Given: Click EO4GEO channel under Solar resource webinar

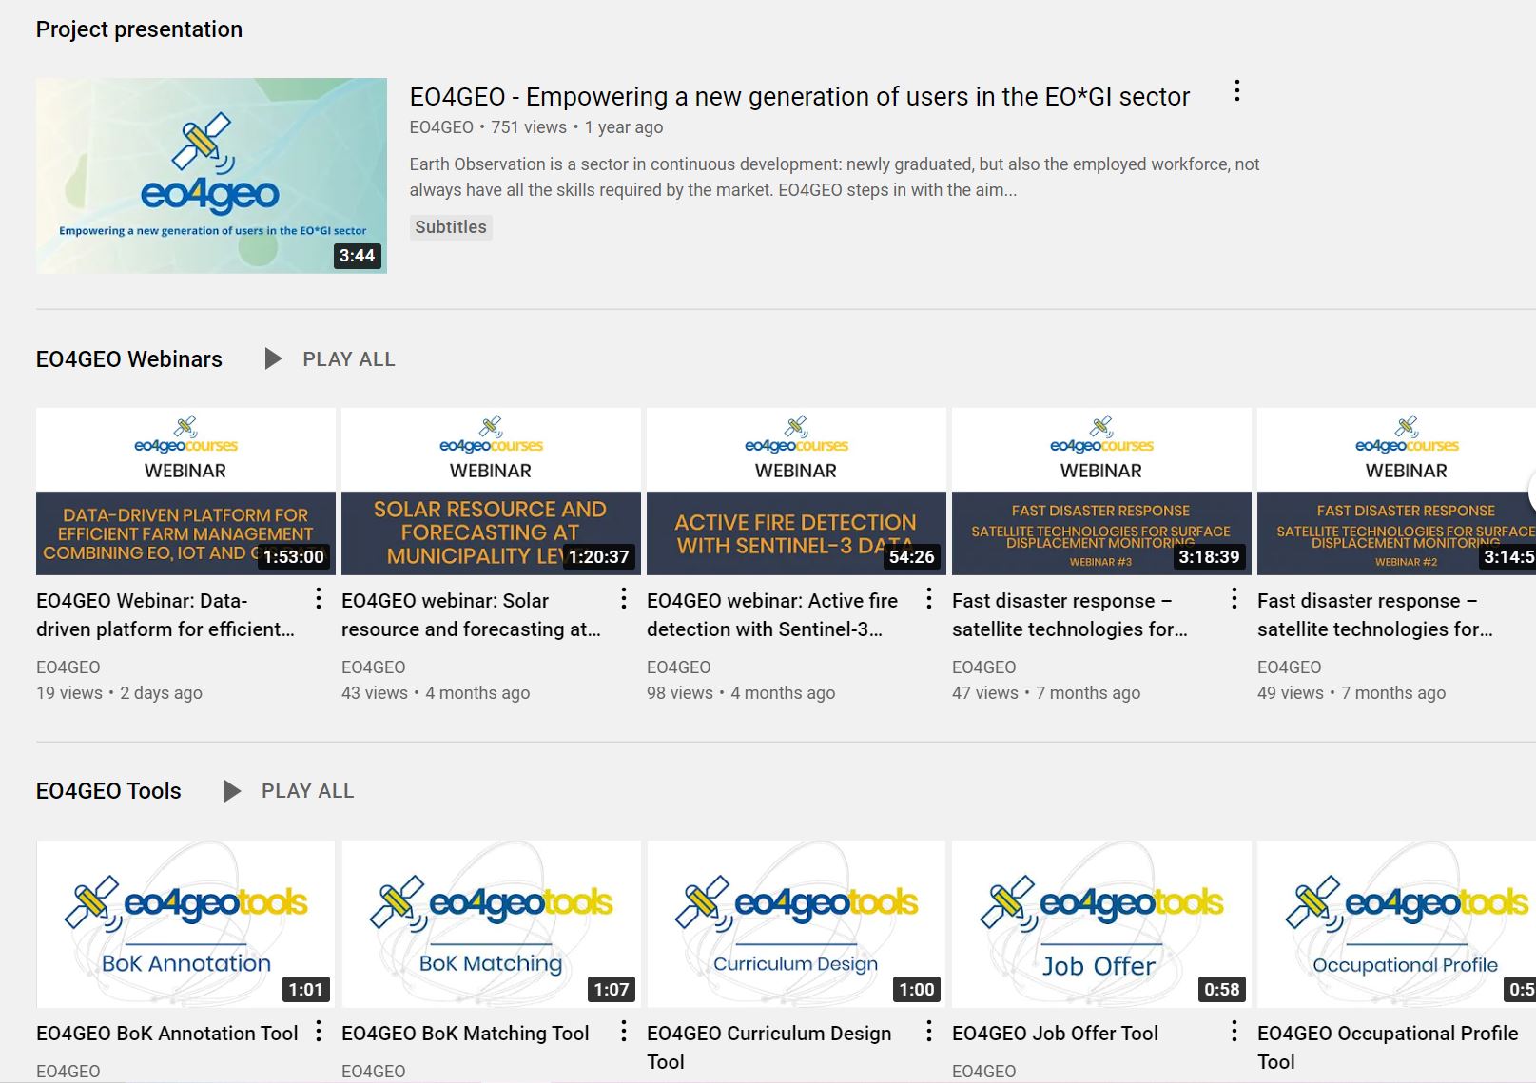Looking at the screenshot, I should tap(374, 667).
